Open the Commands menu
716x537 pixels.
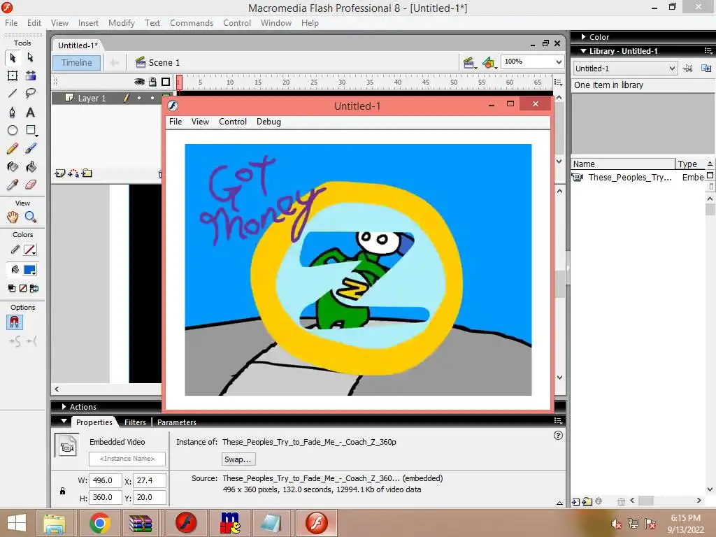point(192,23)
